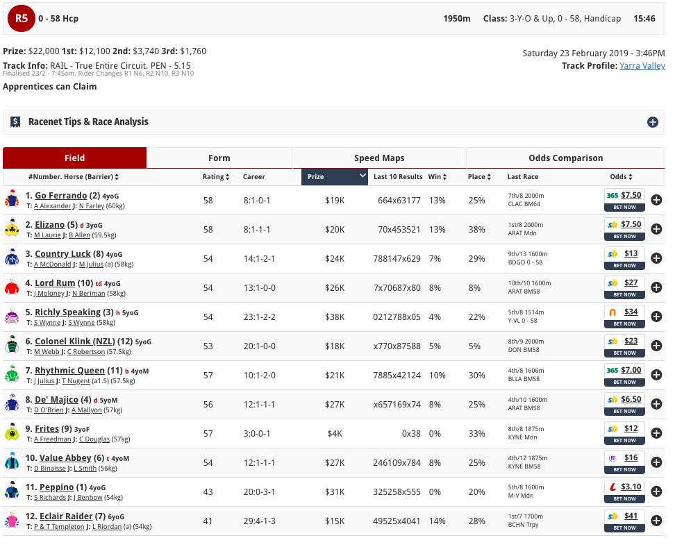
Task: Click Frites yellow-green silks icon
Action: coord(12,433)
